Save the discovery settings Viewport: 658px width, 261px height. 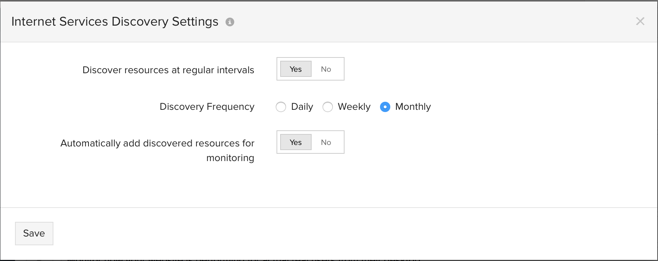34,233
